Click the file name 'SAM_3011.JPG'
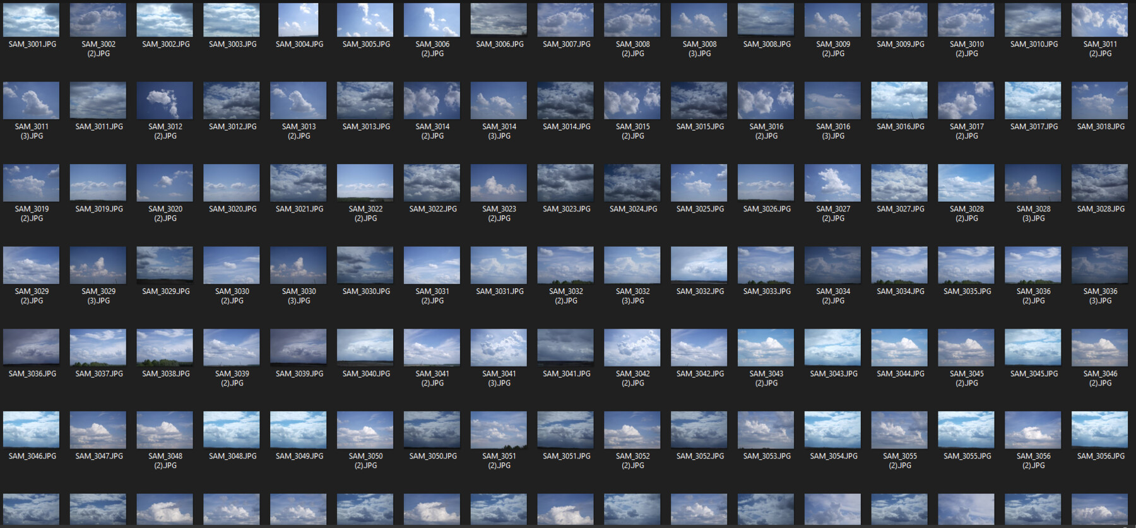This screenshot has height=528, width=1136. pyautogui.click(x=99, y=127)
